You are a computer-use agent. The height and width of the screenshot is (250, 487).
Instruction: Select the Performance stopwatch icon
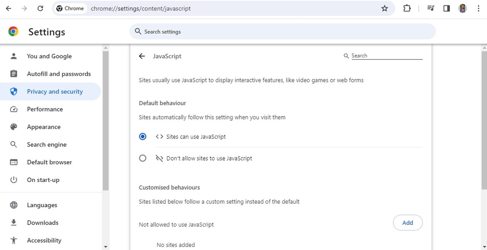pyautogui.click(x=13, y=109)
